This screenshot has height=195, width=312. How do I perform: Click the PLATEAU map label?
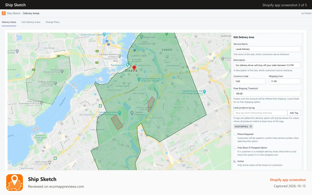coord(49,48)
